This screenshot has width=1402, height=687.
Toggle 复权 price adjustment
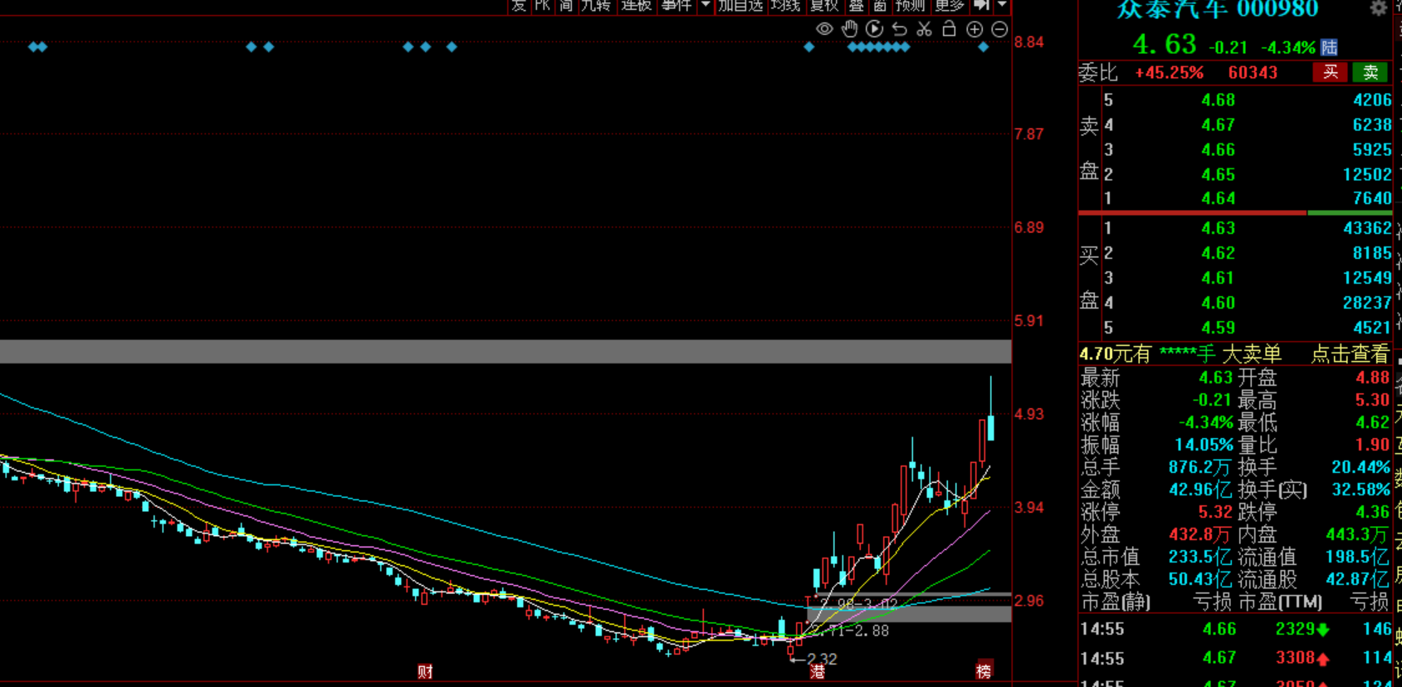tap(824, 5)
